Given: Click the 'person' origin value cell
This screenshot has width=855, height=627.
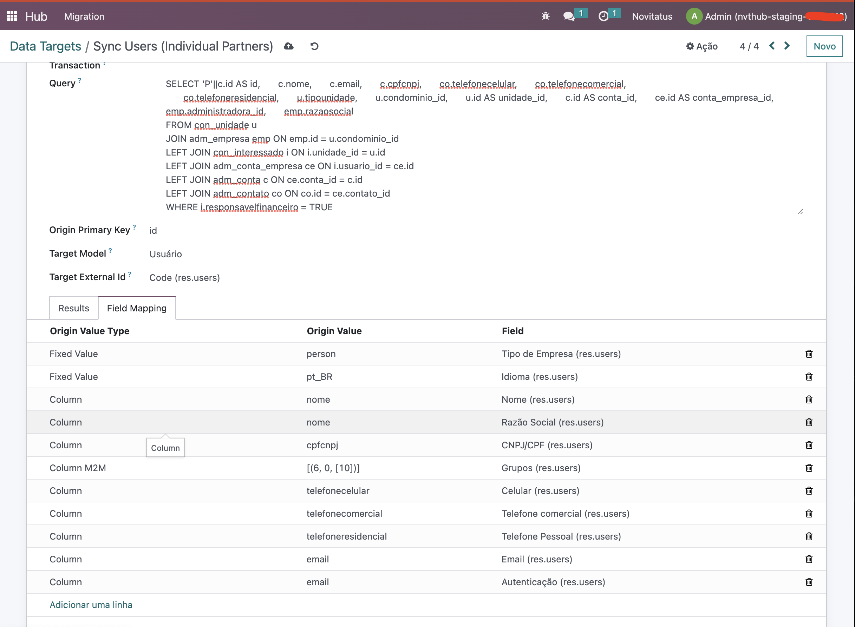Looking at the screenshot, I should click(x=321, y=354).
